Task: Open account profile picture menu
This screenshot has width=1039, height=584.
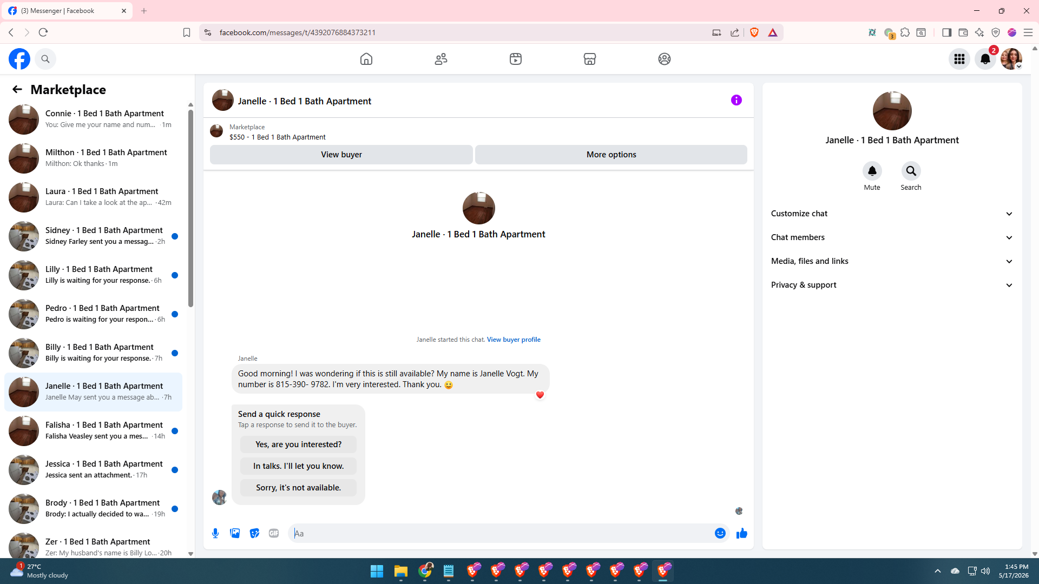Action: click(1011, 59)
